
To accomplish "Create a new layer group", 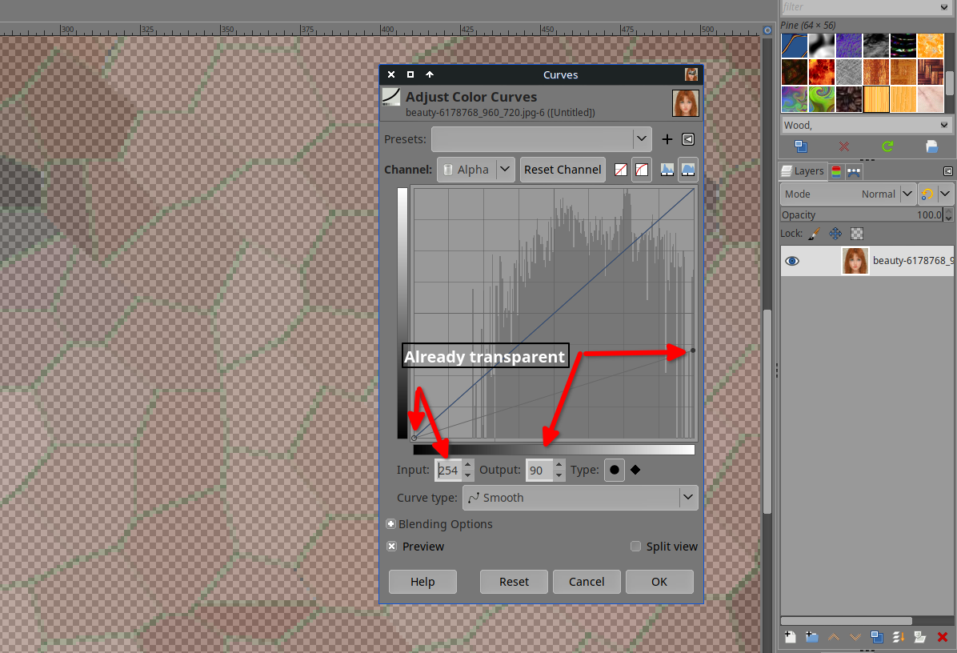I will (811, 637).
